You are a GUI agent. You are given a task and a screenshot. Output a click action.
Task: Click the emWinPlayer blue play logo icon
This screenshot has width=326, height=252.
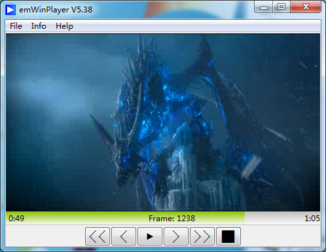coord(10,10)
